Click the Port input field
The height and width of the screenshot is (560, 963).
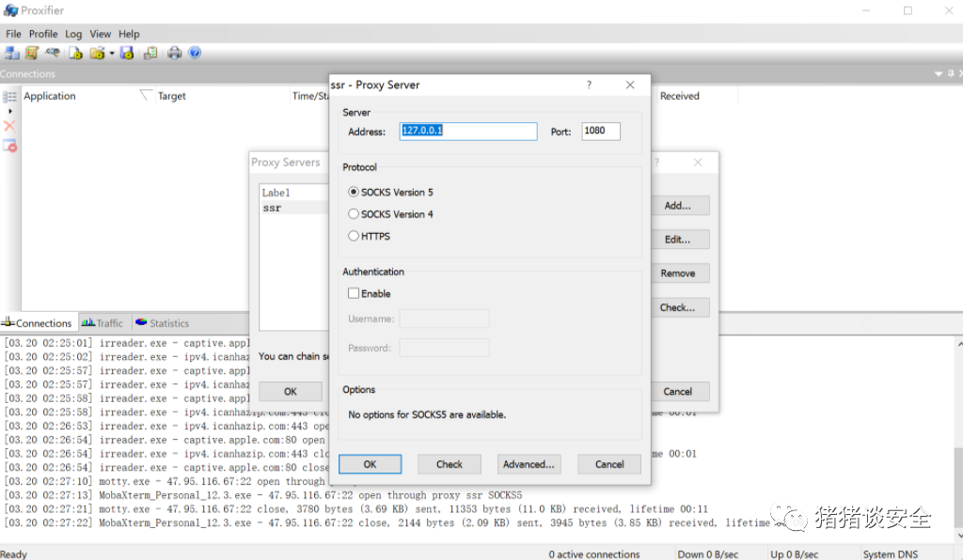(x=601, y=131)
